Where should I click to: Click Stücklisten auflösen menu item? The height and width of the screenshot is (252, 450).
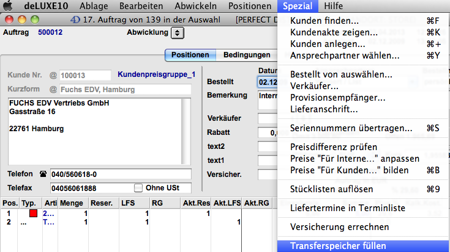[331, 189]
